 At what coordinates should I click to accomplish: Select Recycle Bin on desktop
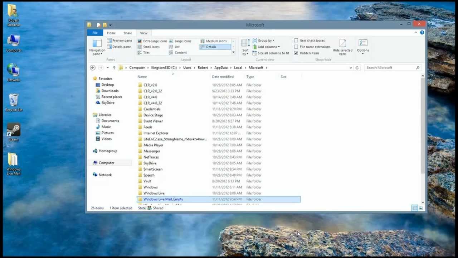point(13,102)
